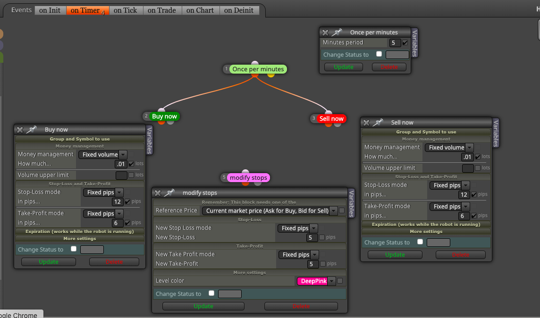Open New Stop Loss mode dropdown
Screen dimensions: 540x318
297,228
